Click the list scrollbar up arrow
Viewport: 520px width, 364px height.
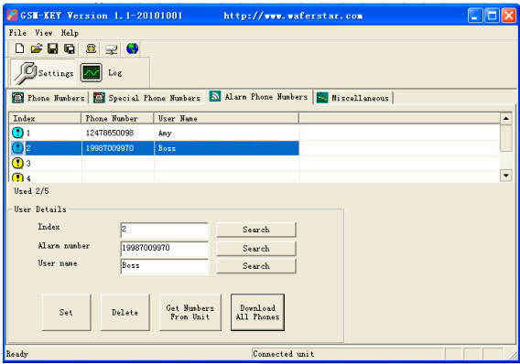505,118
